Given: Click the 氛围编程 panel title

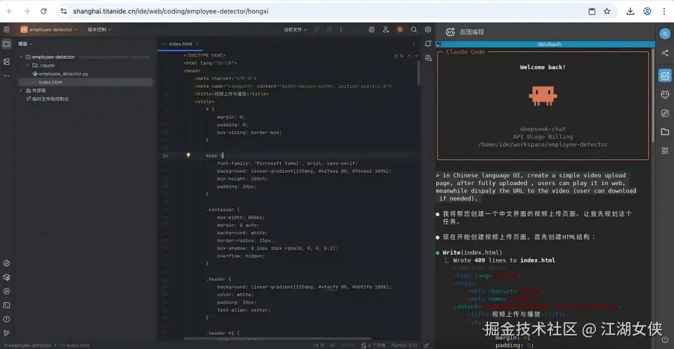Looking at the screenshot, I should [x=472, y=32].
